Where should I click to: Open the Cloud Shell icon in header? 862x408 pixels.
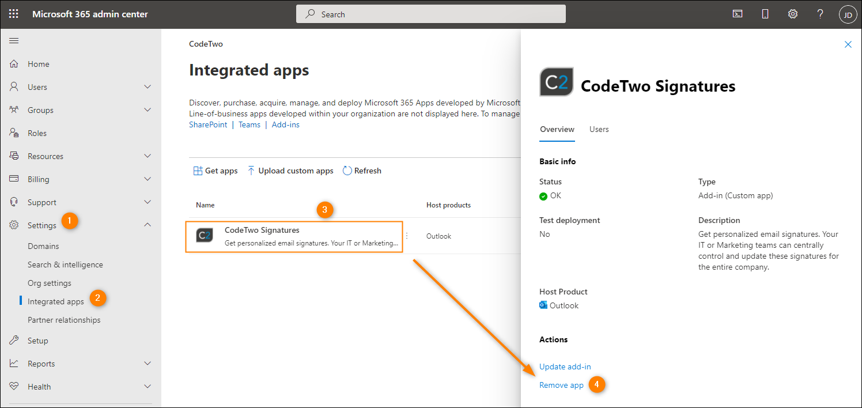[x=738, y=14]
